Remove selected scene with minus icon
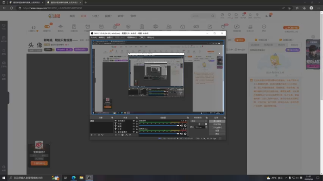 [95, 135]
